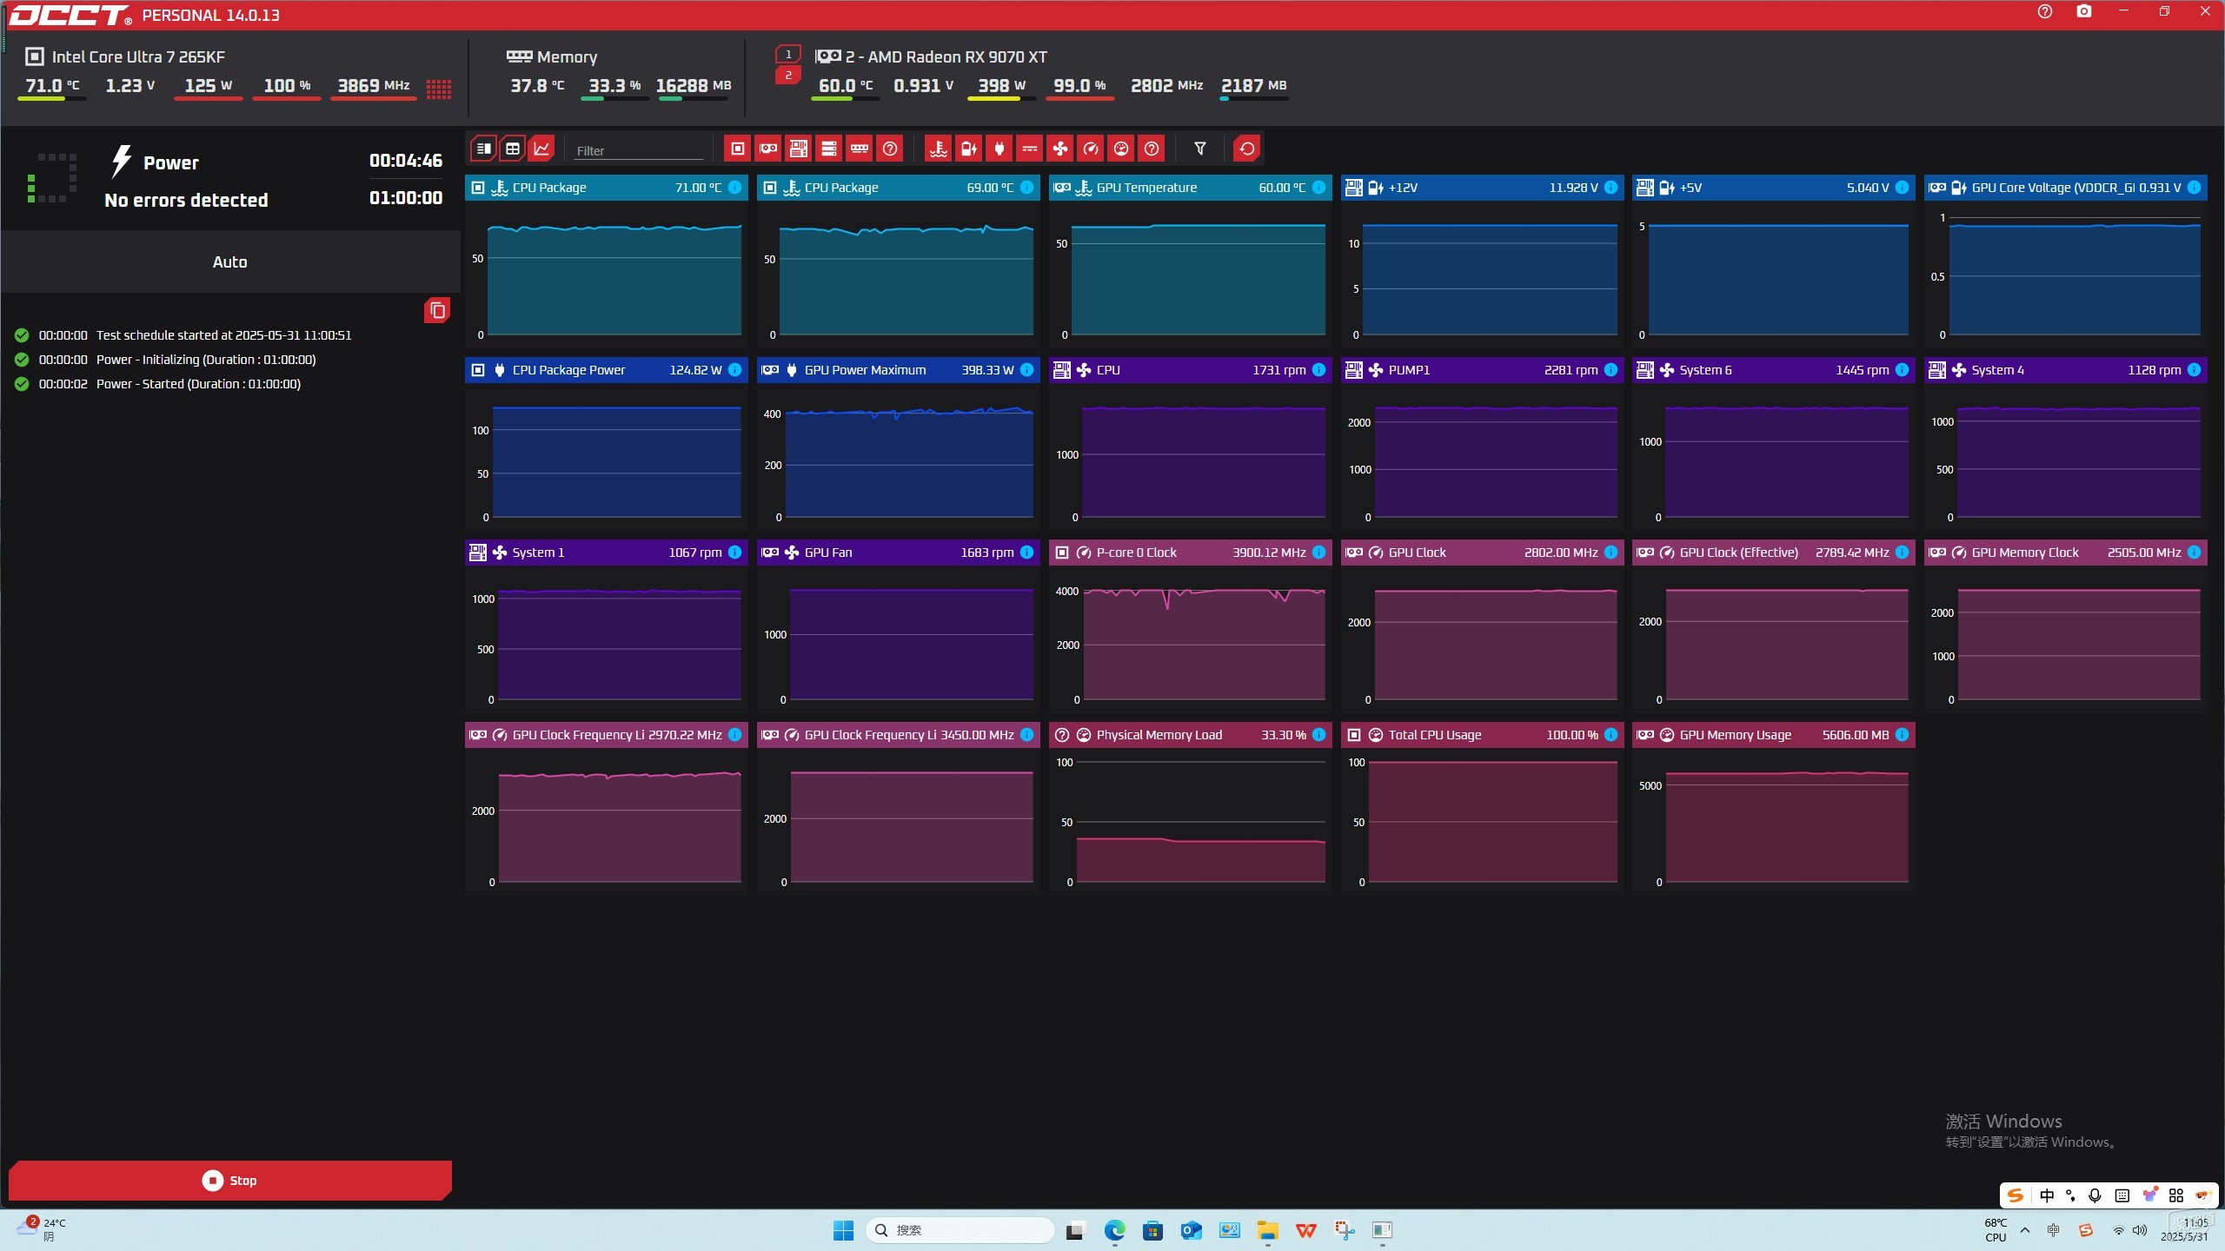Copy the test log to clipboard
The width and height of the screenshot is (2225, 1251).
pyautogui.click(x=437, y=310)
